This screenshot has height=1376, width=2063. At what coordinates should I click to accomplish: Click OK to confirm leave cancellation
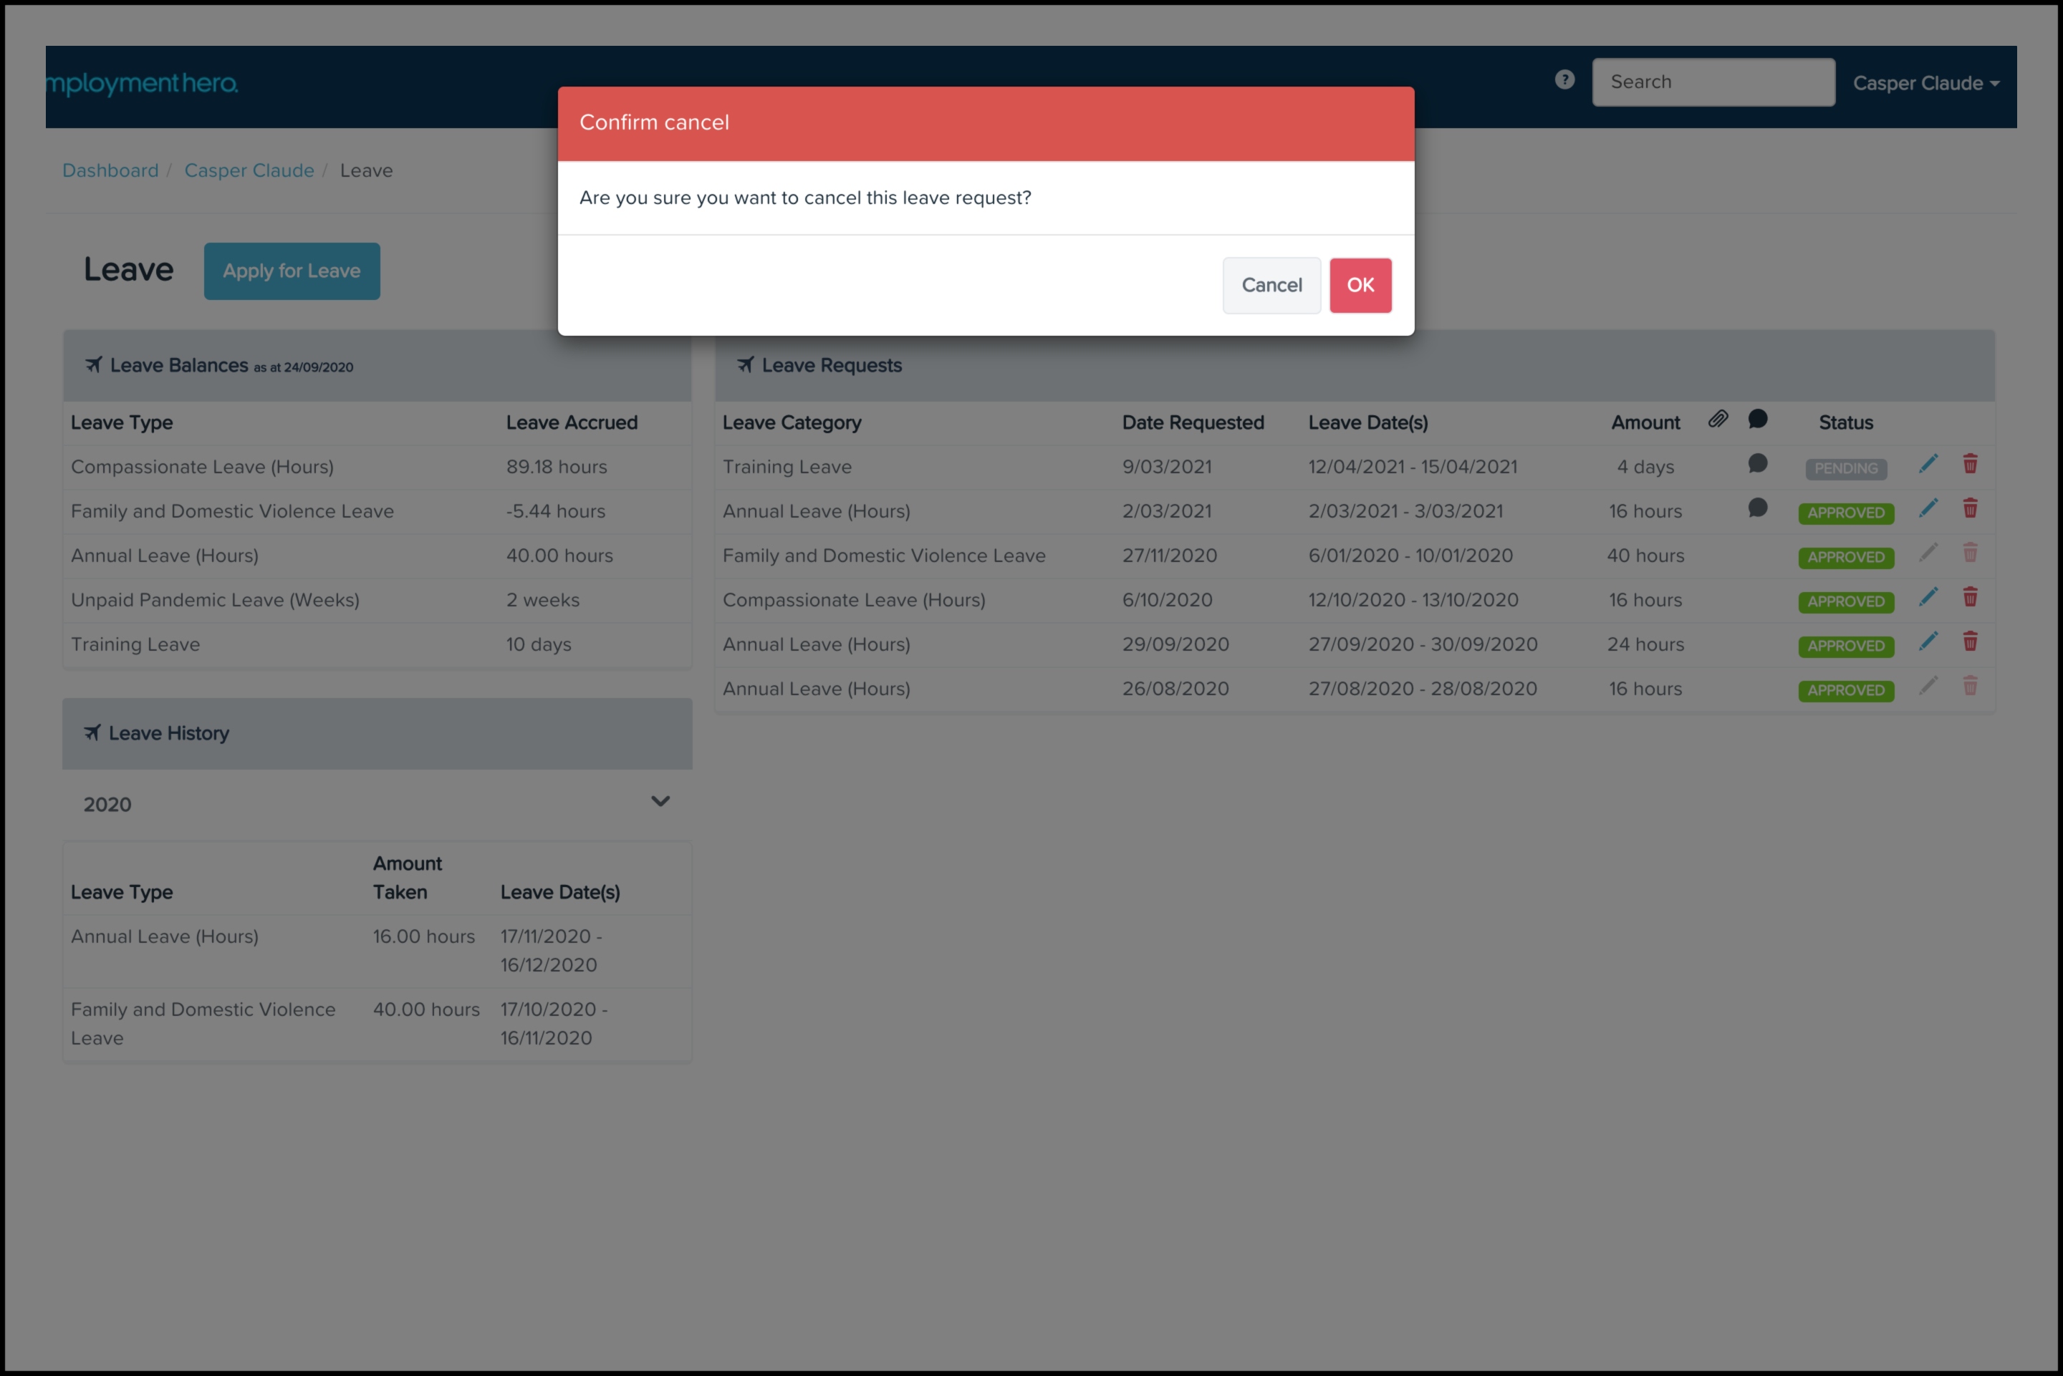1360,285
